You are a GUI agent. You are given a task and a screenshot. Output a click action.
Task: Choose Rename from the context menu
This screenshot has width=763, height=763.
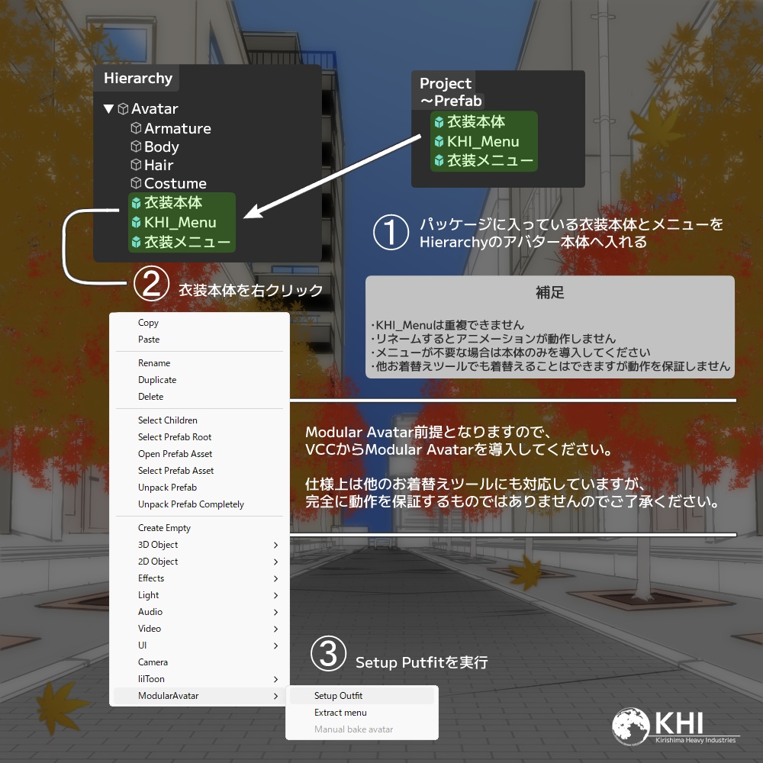pyautogui.click(x=199, y=363)
